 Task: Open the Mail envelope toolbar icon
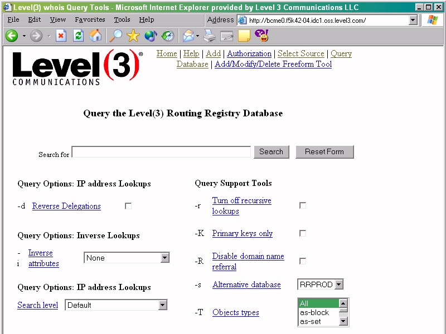(x=188, y=36)
